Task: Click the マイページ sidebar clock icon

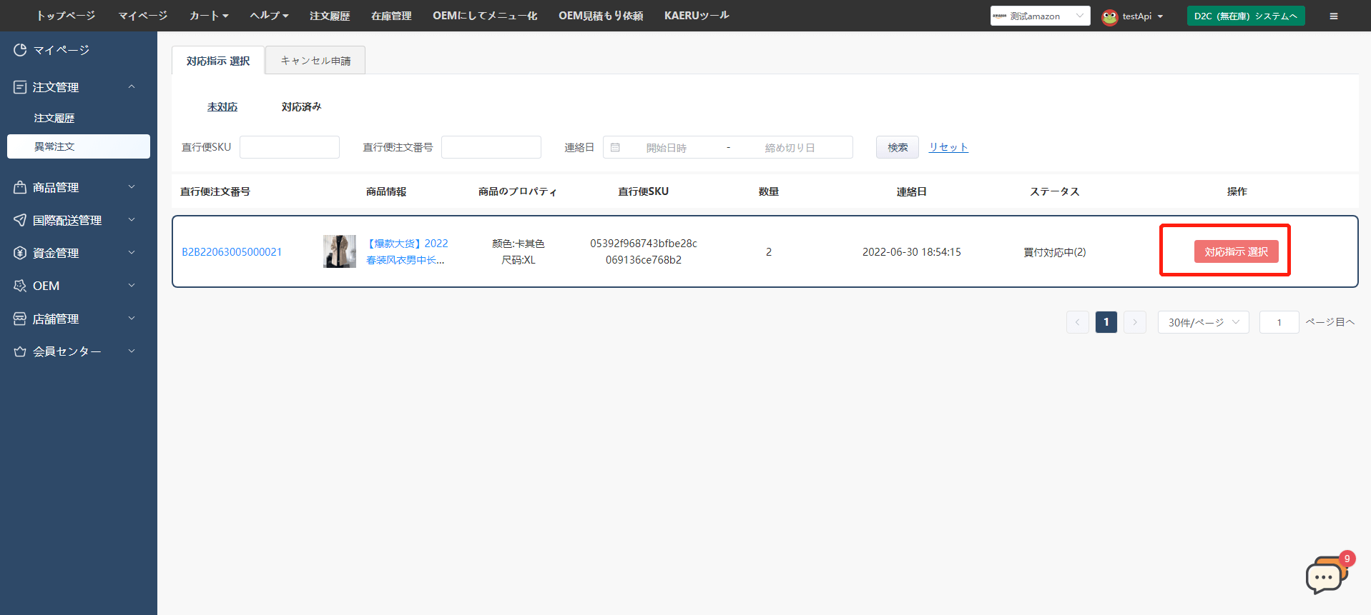Action: (x=20, y=50)
